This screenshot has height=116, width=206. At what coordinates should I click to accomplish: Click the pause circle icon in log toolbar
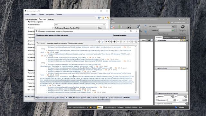coord(111,42)
